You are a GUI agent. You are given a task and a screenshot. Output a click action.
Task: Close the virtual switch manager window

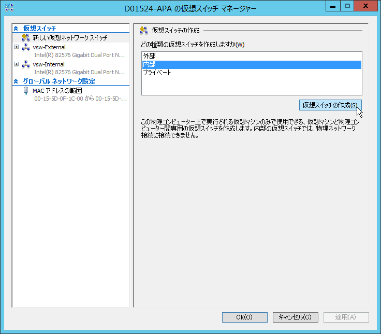click(365, 6)
